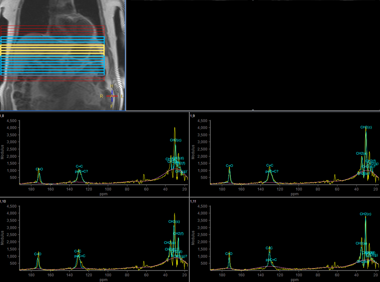This screenshot has height=282, width=380.
Task: Click the ppm axis title in spectrum 1,11
Action: point(294,279)
